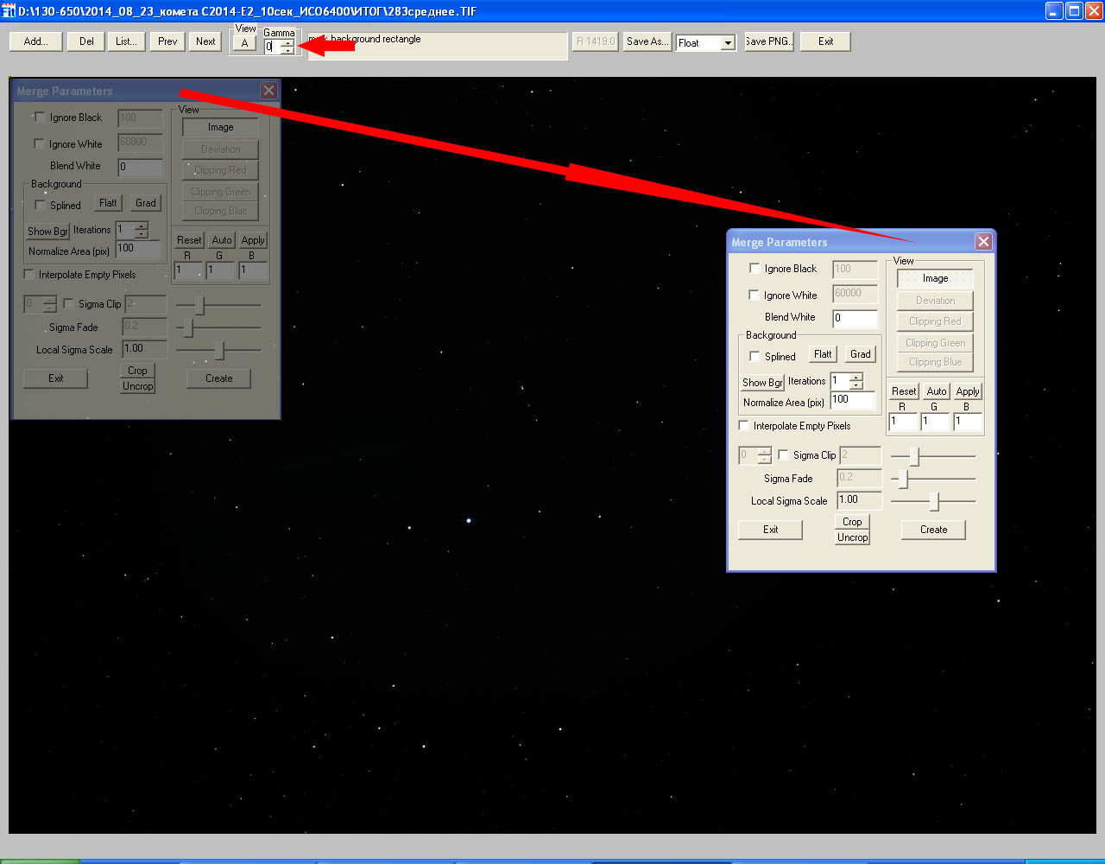Click the application icon in the title bar
The height and width of the screenshot is (864, 1105).
tap(9, 11)
